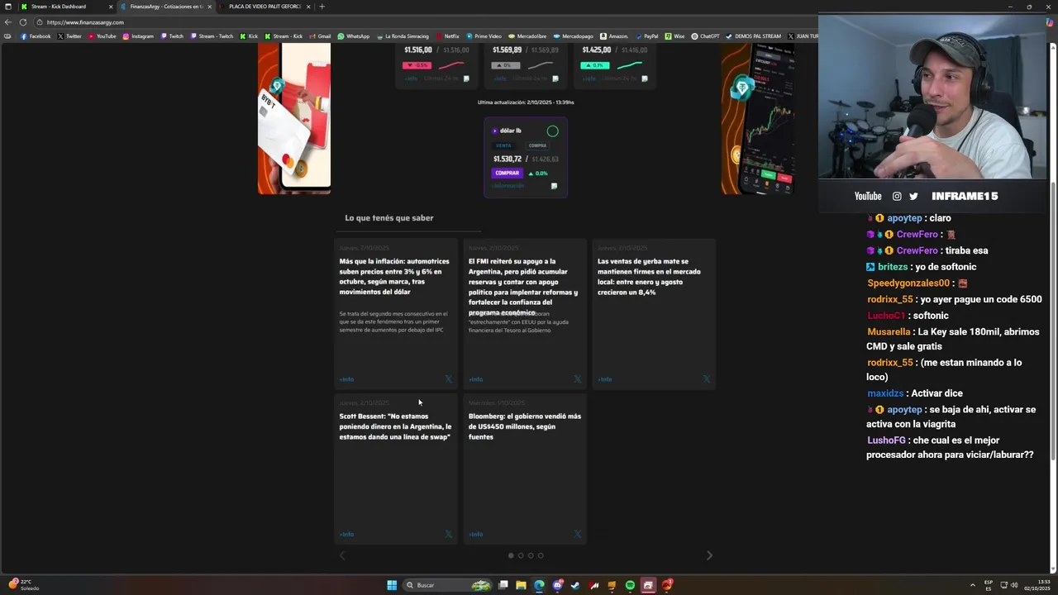Click the play icon beside dólar lb

494,131
